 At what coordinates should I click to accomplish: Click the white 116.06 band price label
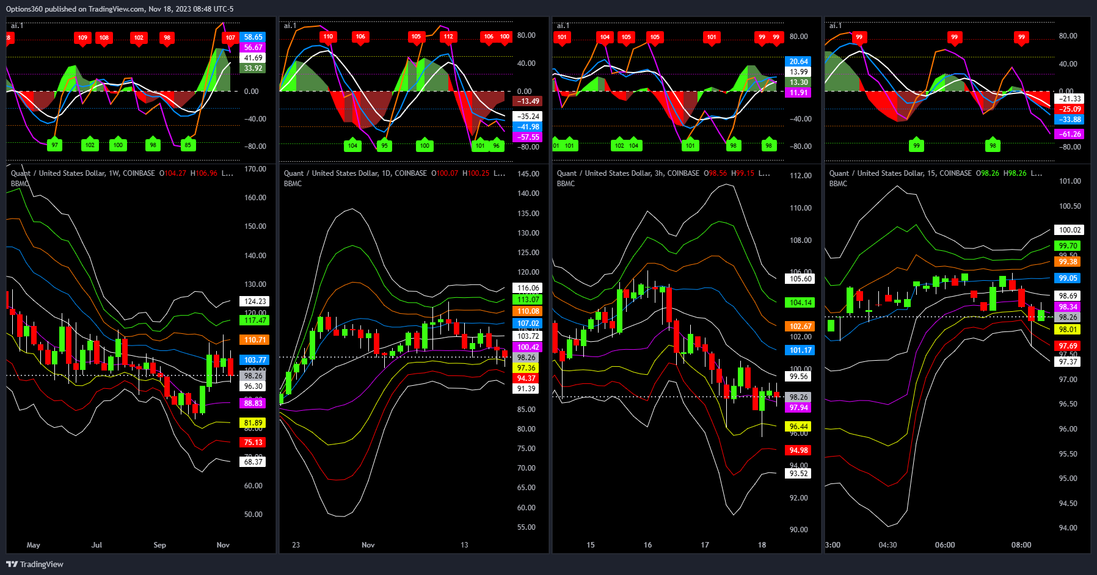pos(528,288)
